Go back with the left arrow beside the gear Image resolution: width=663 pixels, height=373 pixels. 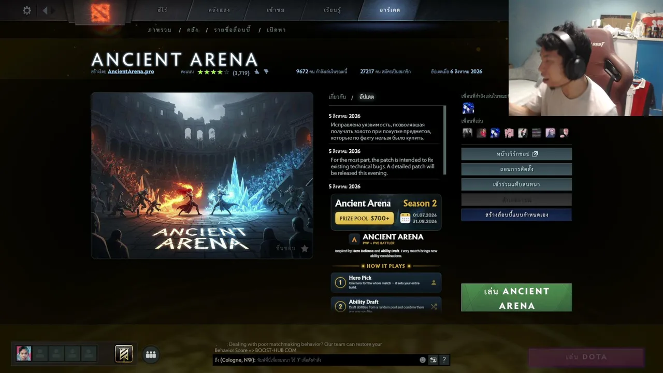tap(45, 10)
